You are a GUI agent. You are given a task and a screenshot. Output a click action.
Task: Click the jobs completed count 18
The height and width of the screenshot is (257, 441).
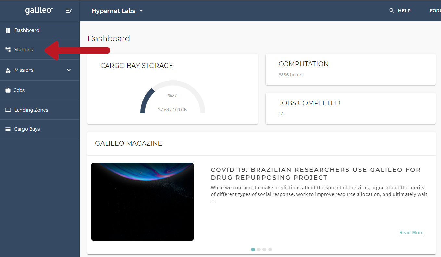coord(281,114)
